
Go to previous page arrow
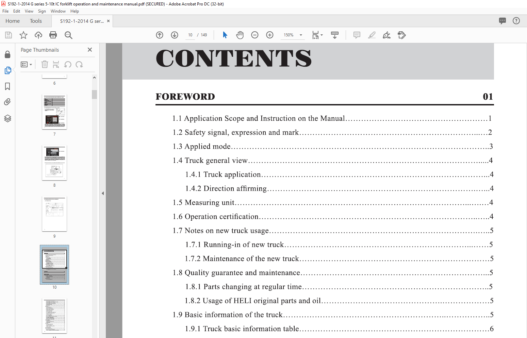pyautogui.click(x=160, y=35)
